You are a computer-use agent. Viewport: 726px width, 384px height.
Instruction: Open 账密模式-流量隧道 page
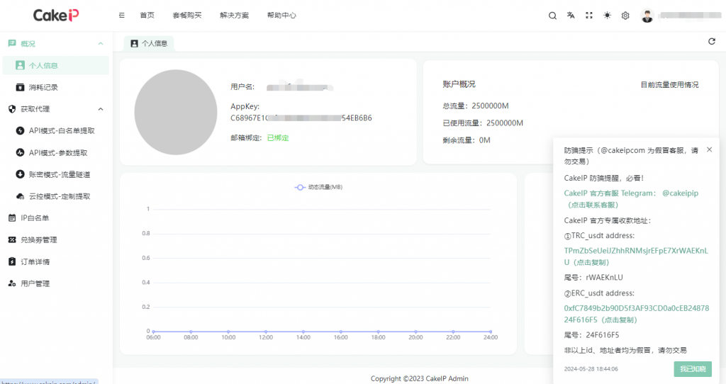[x=60, y=174]
